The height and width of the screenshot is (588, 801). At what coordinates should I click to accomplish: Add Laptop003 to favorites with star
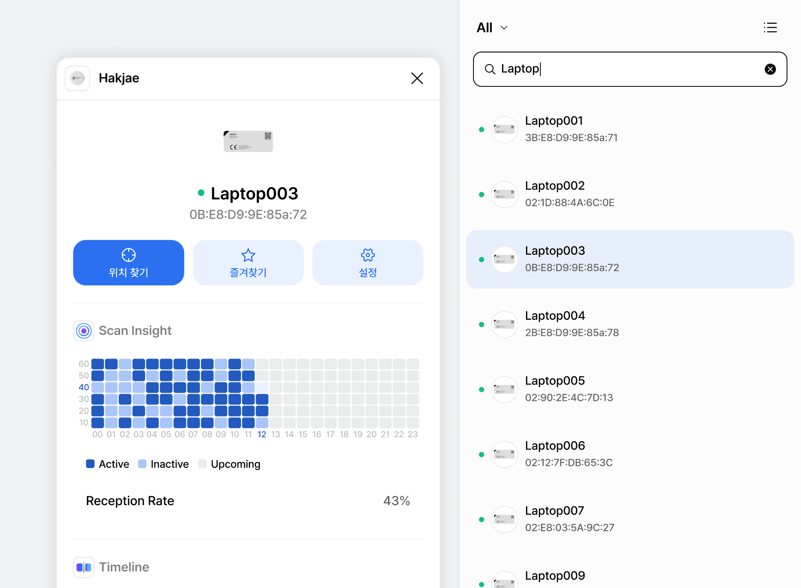pyautogui.click(x=248, y=263)
